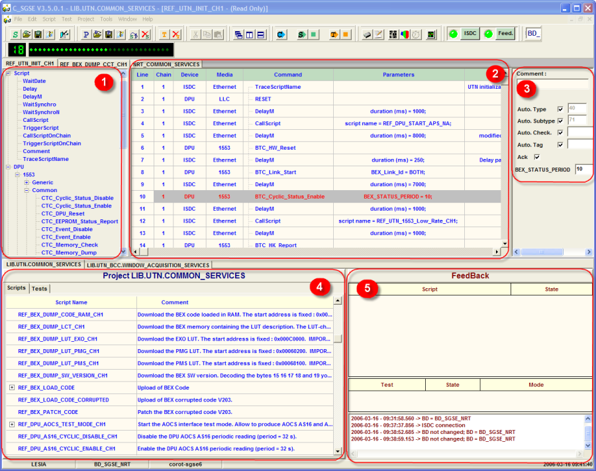Toggle the Ack checkbox
Image resolution: width=596 pixels, height=471 pixels.
tap(537, 157)
